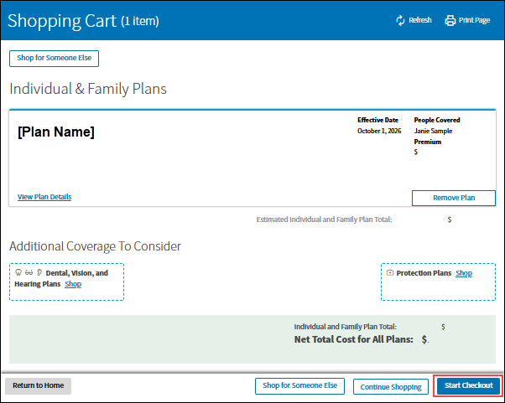Viewport: 505px width, 403px height.
Task: Click Continue Shopping button
Action: coord(391,386)
